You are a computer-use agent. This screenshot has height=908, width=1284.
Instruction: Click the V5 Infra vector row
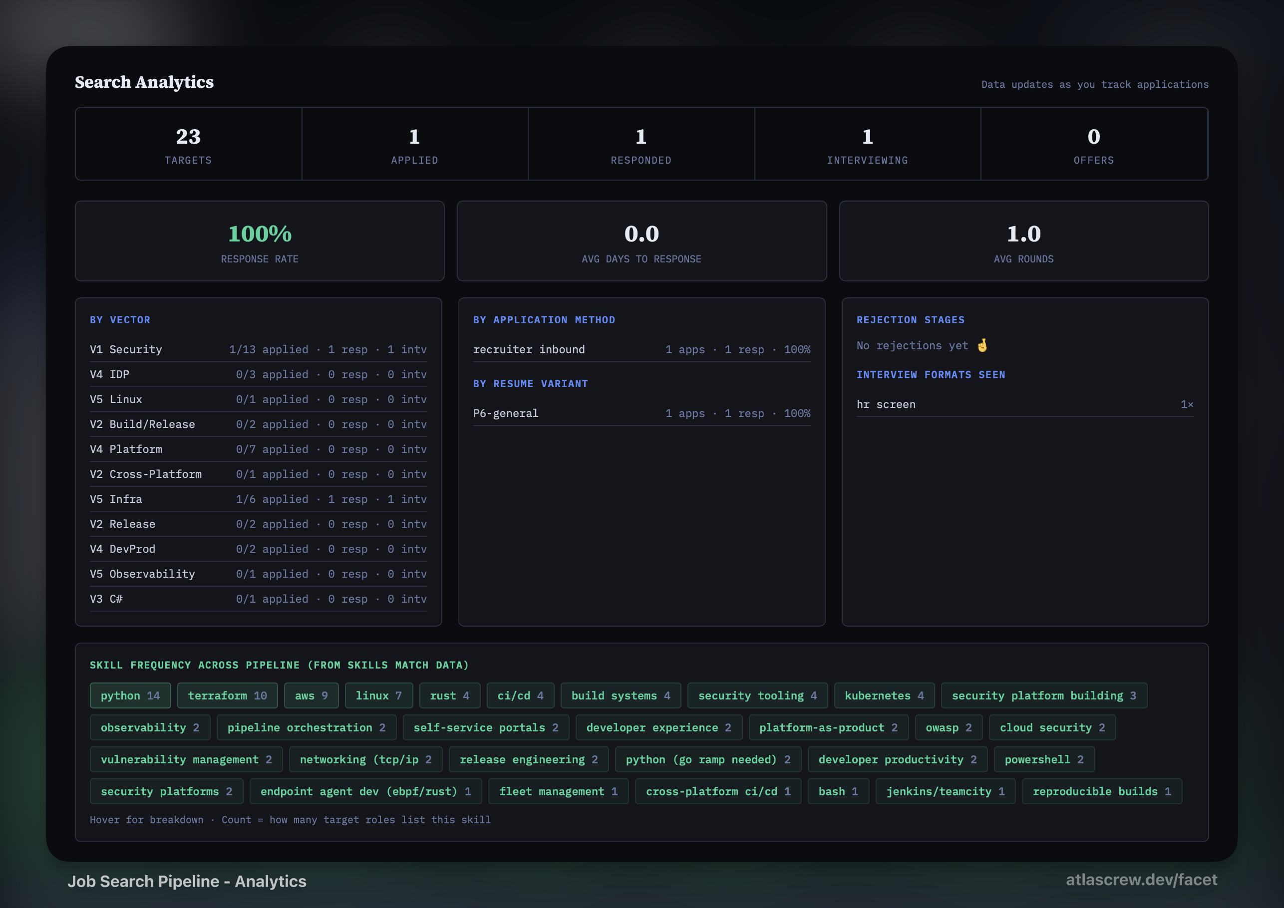coord(258,499)
